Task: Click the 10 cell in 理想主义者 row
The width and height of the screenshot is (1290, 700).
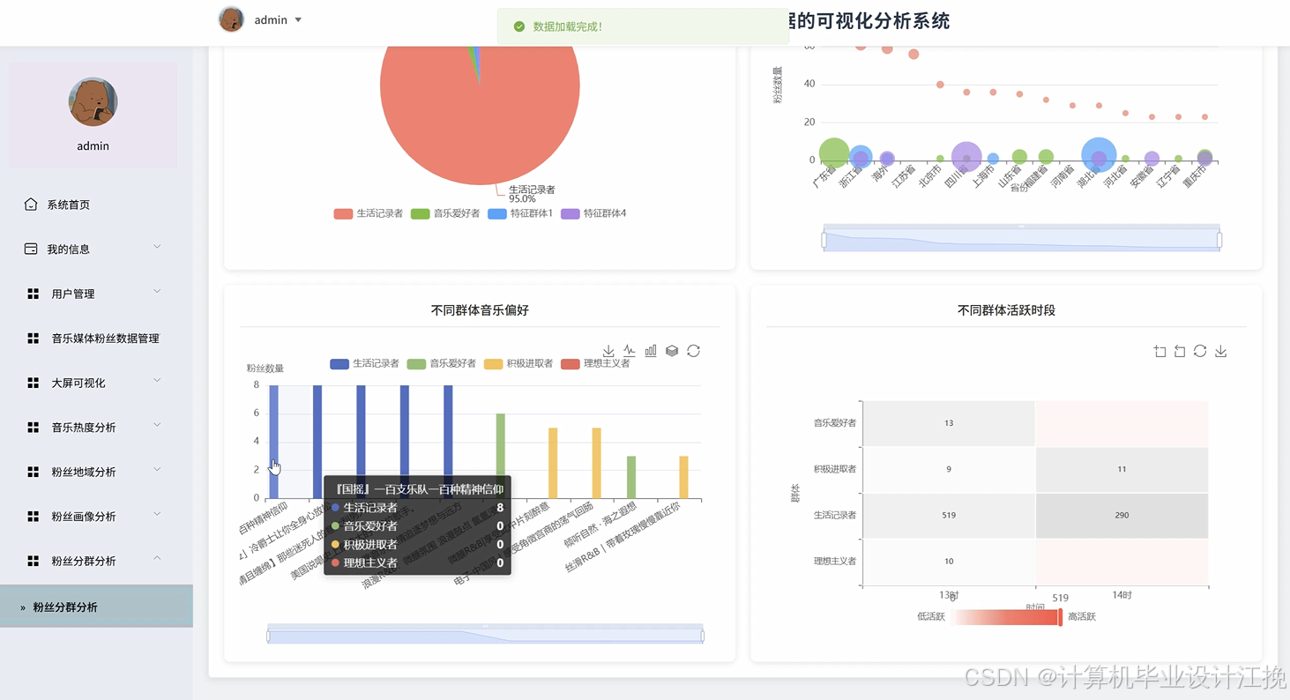Action: point(949,561)
